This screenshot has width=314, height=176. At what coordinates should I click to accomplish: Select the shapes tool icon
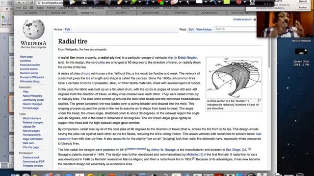pyautogui.click(x=160, y=2)
